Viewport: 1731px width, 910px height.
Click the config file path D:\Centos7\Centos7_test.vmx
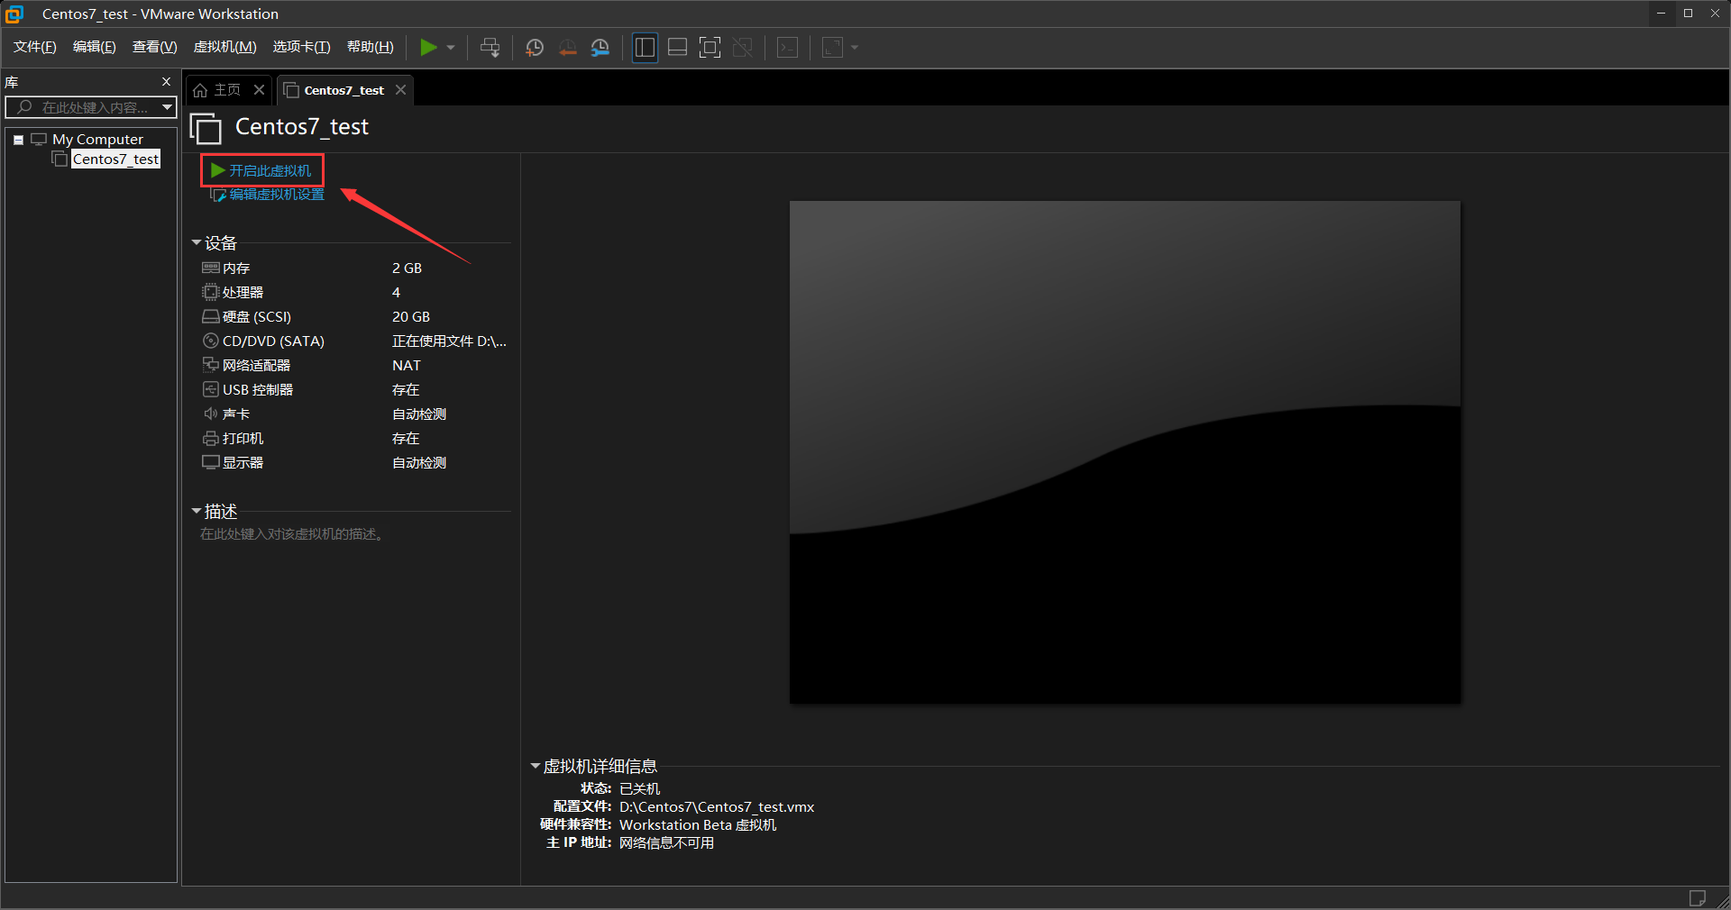coord(717,807)
